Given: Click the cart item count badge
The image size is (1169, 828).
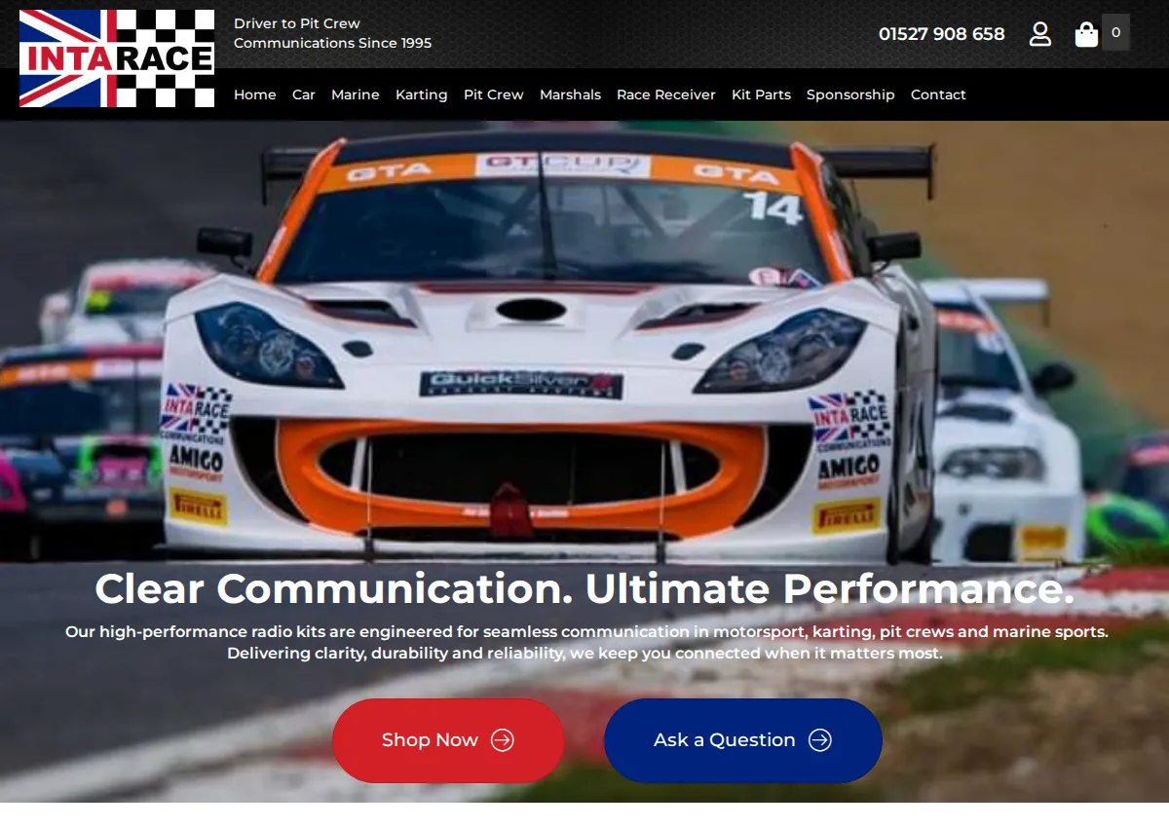Looking at the screenshot, I should coord(1115,32).
